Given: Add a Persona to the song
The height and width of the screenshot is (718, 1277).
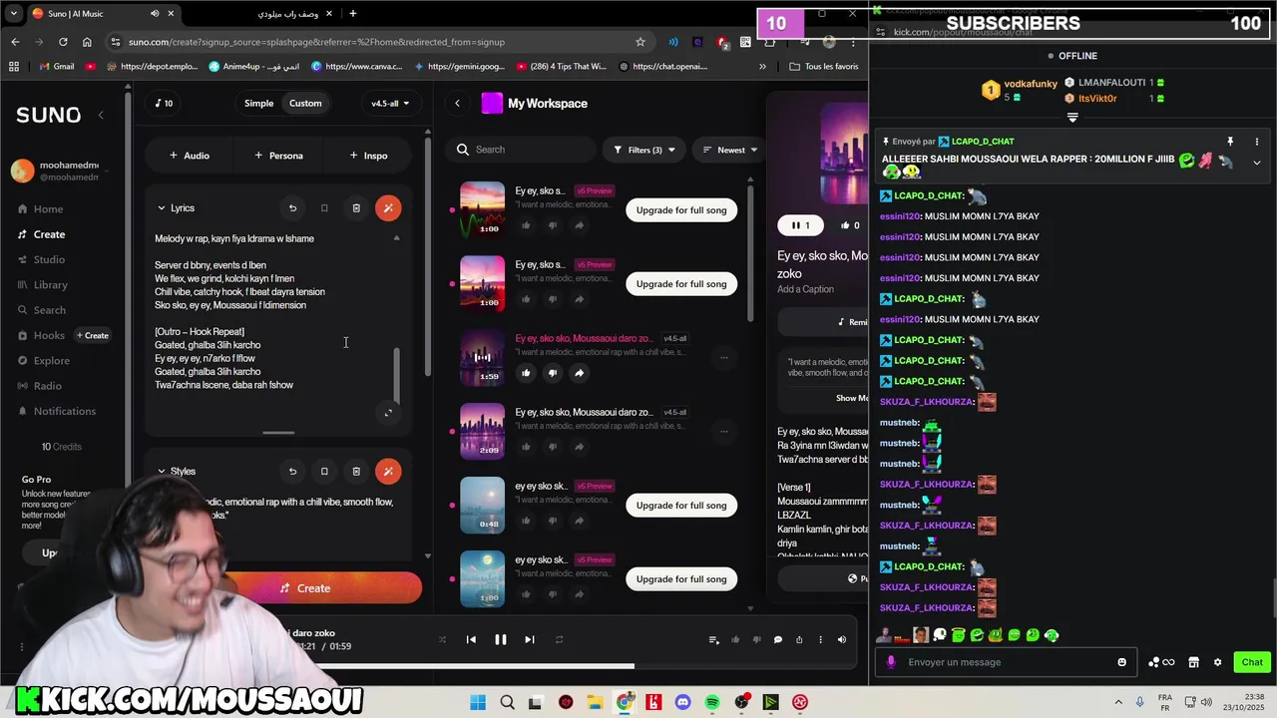Looking at the screenshot, I should [x=278, y=156].
